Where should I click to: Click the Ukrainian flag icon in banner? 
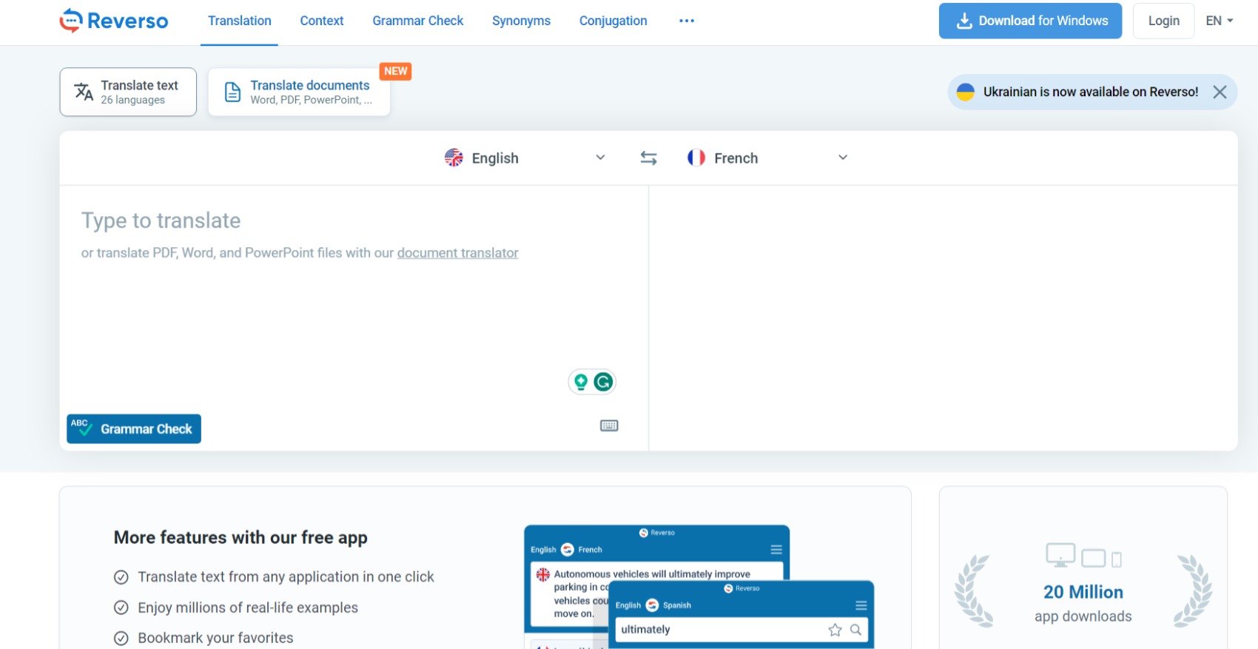[965, 92]
